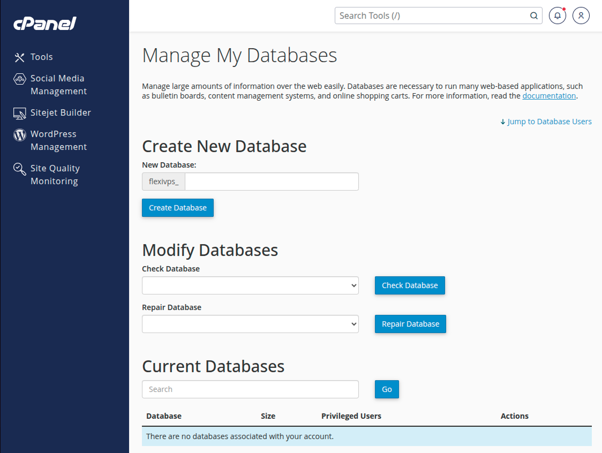The image size is (602, 453).
Task: Open the notifications bell
Action: pos(558,16)
